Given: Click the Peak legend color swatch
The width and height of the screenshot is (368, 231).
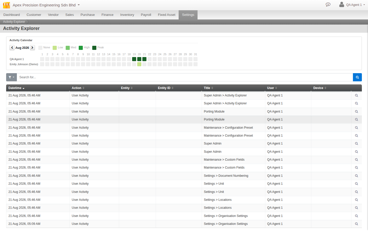Looking at the screenshot, I should tap(94, 48).
